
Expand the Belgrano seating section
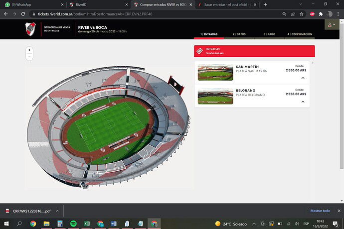[x=303, y=102]
